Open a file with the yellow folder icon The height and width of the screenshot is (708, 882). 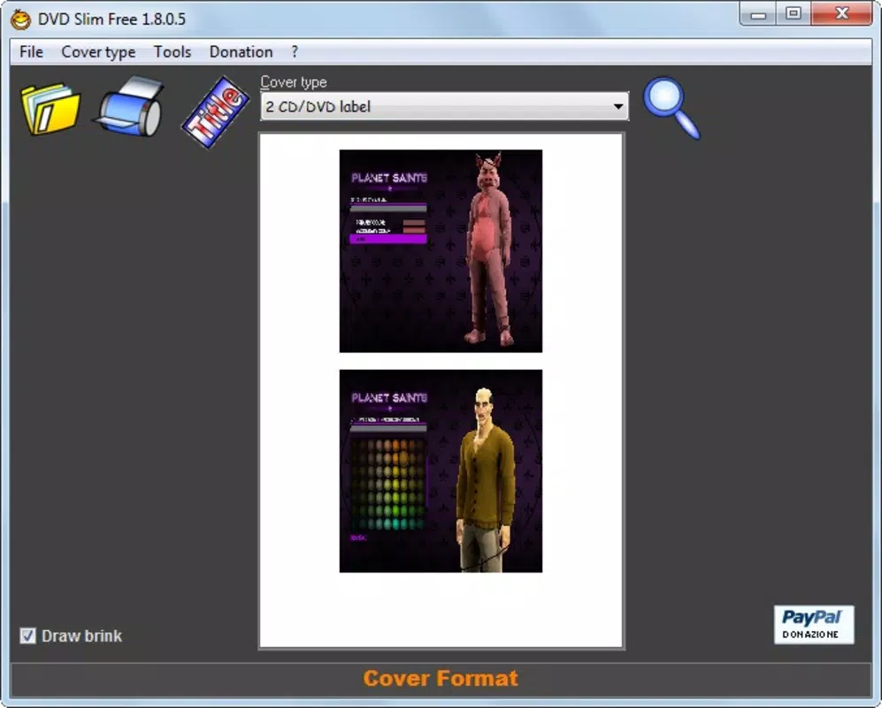pyautogui.click(x=50, y=108)
